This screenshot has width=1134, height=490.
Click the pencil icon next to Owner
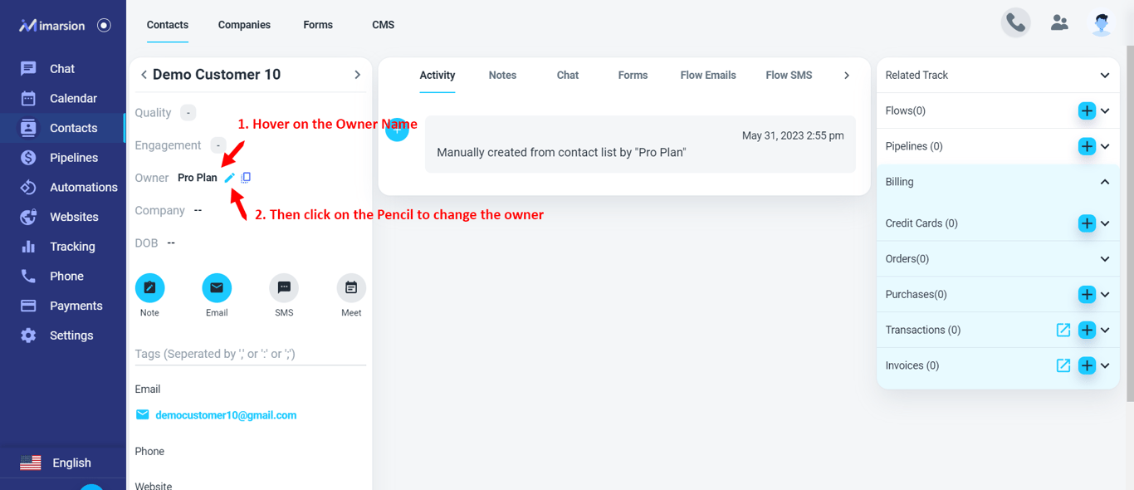tap(230, 178)
